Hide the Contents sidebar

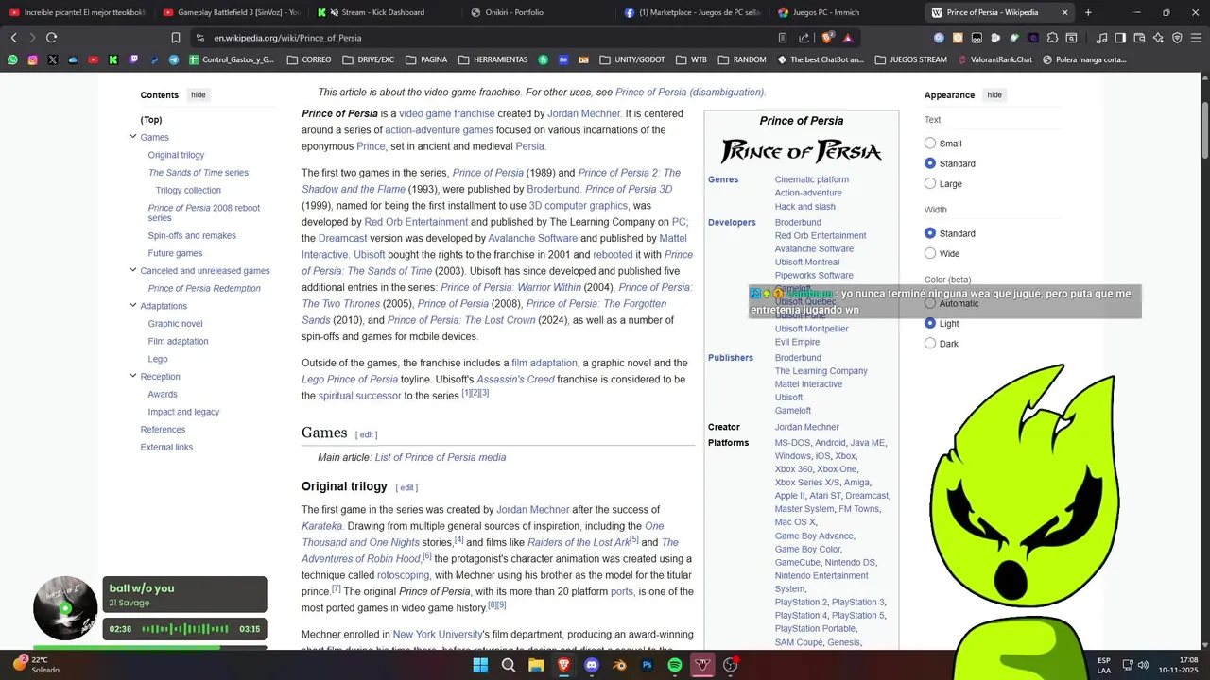pos(198,94)
